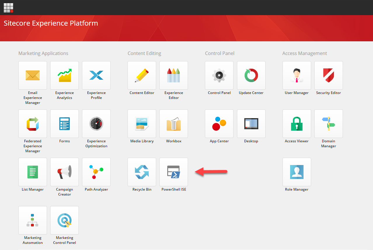Viewport: 373px width, 250px height.
Task: Launch the Role Manager
Action: pyautogui.click(x=297, y=172)
